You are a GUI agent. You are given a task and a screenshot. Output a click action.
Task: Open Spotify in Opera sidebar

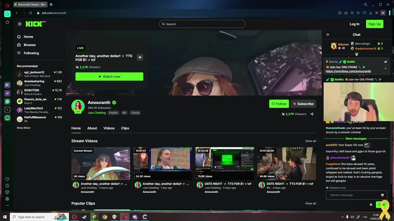pos(7,118)
